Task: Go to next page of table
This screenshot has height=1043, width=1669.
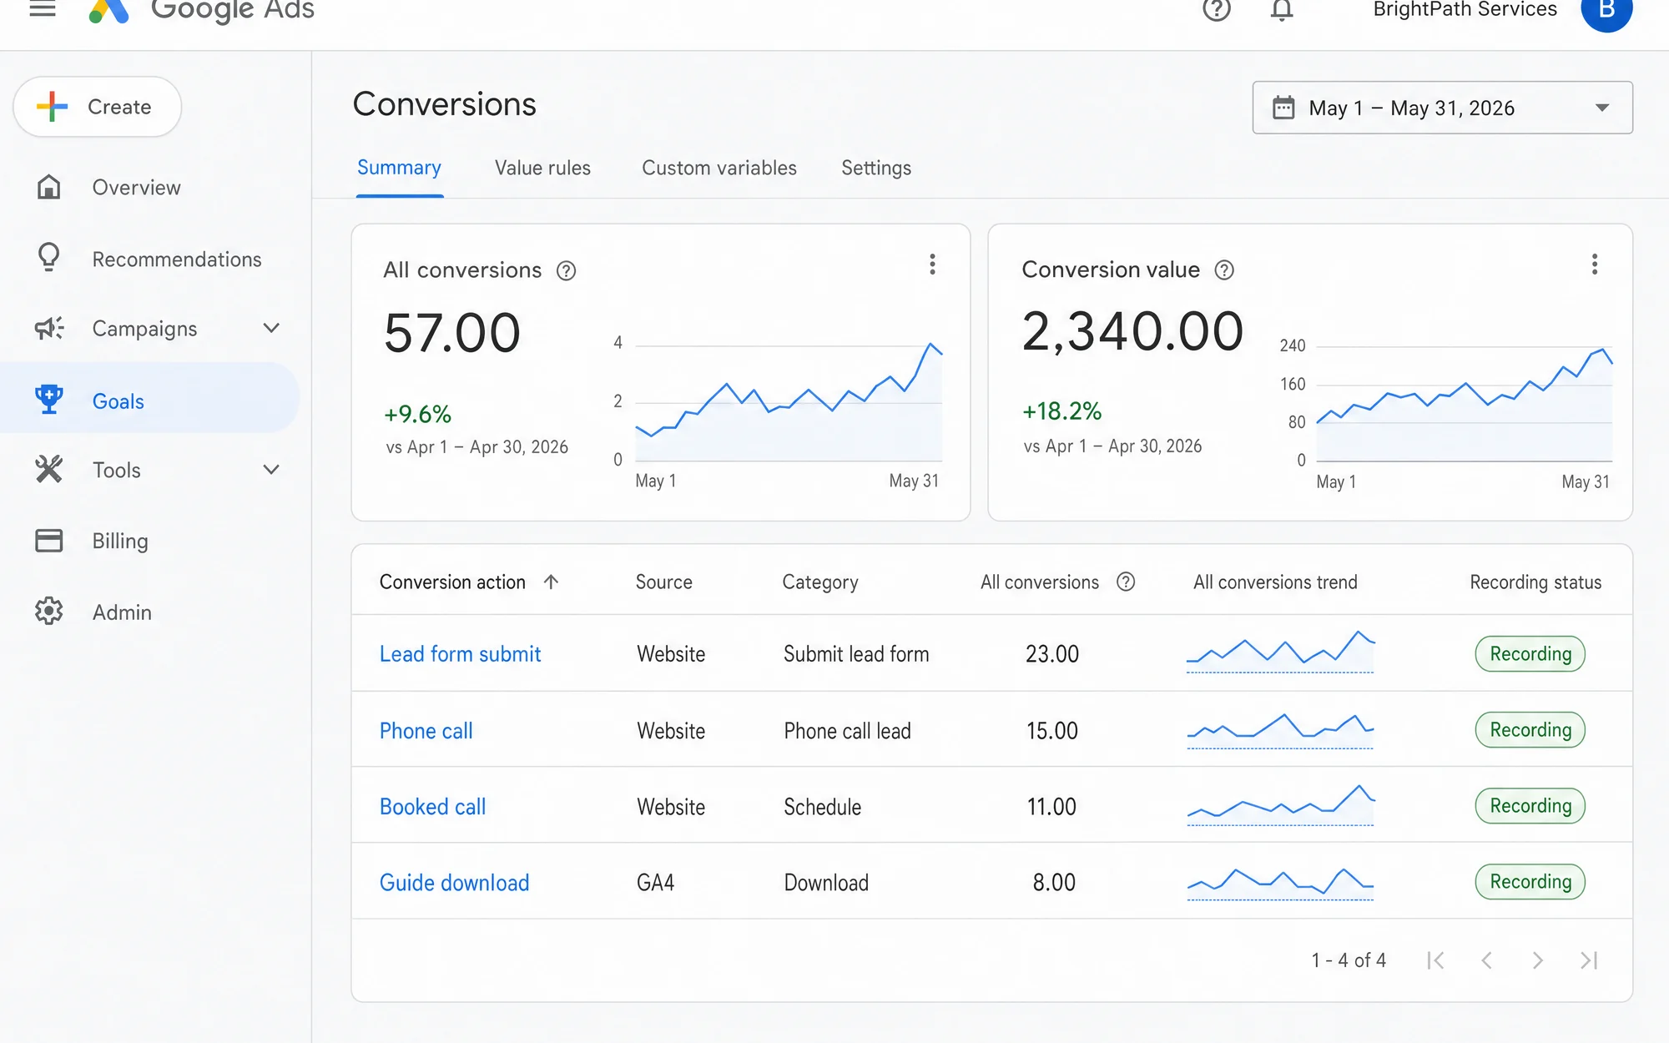Action: coord(1537,960)
